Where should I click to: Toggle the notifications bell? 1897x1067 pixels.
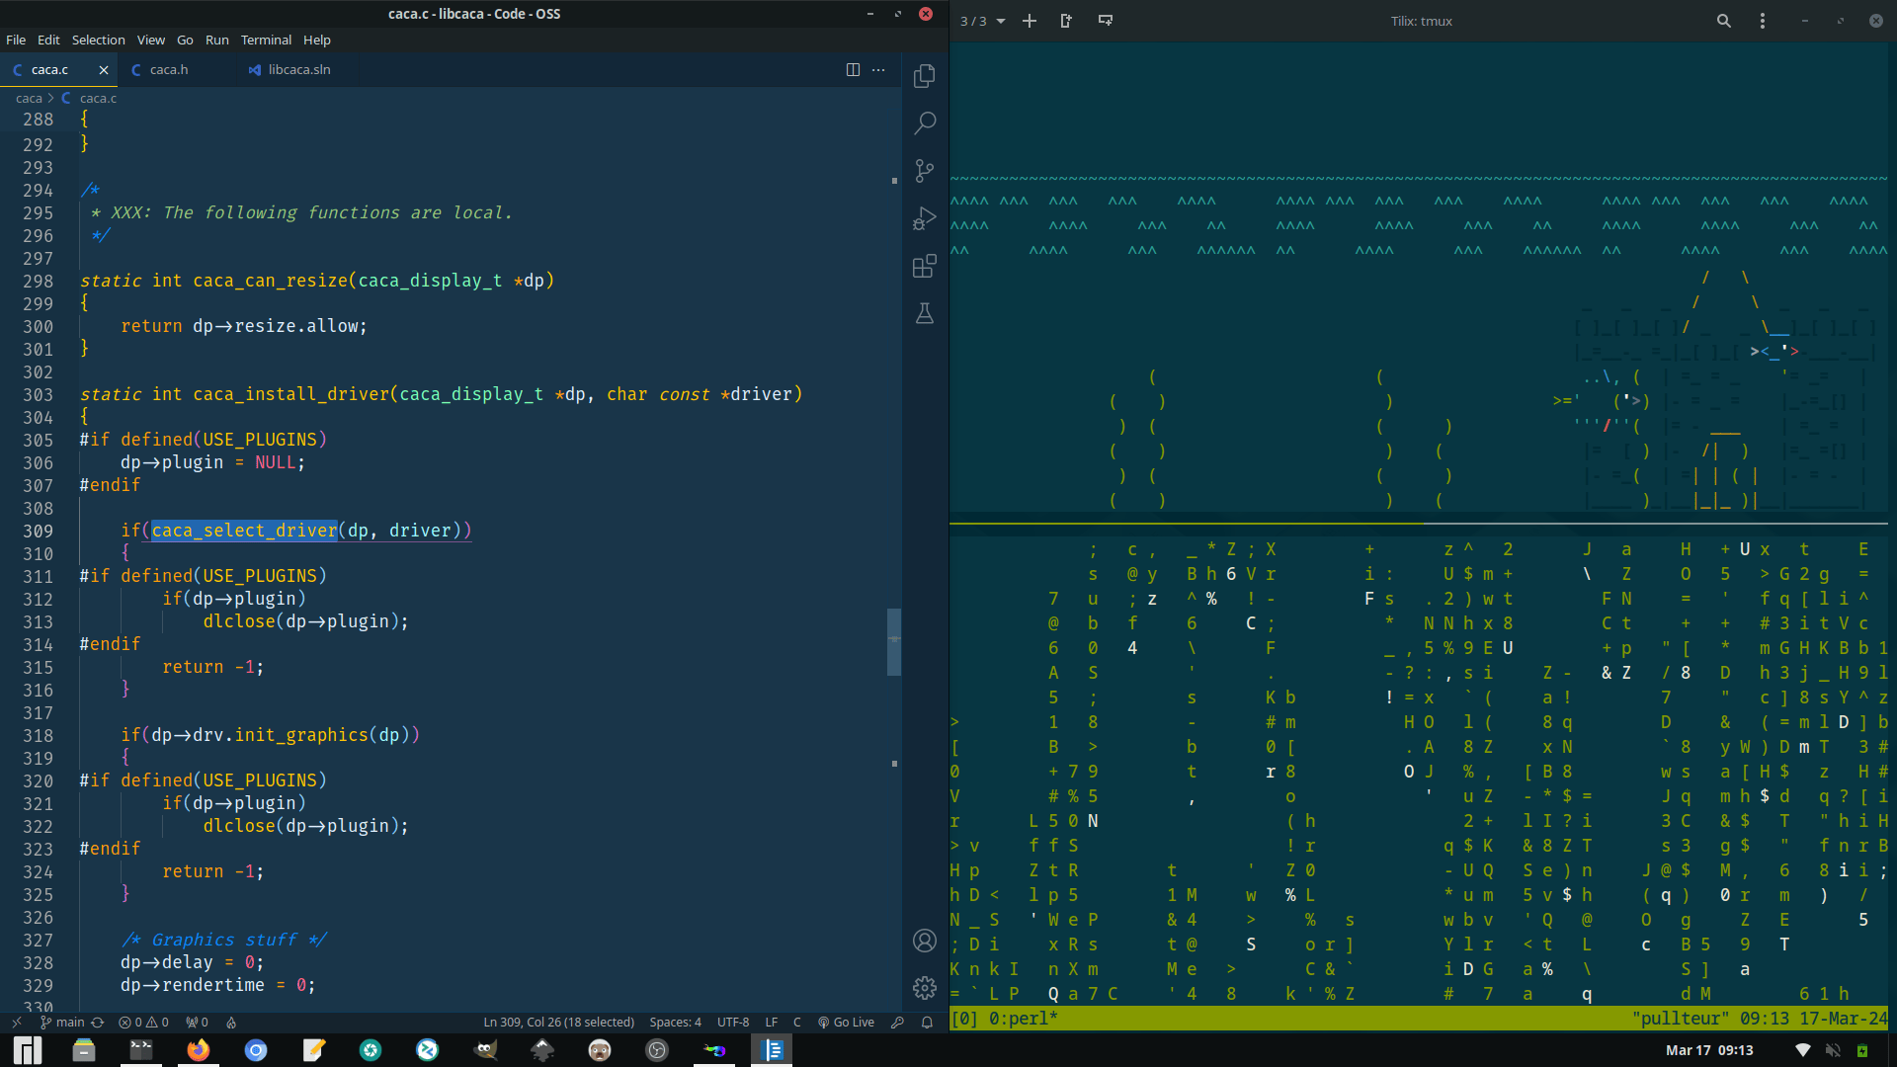927,1022
